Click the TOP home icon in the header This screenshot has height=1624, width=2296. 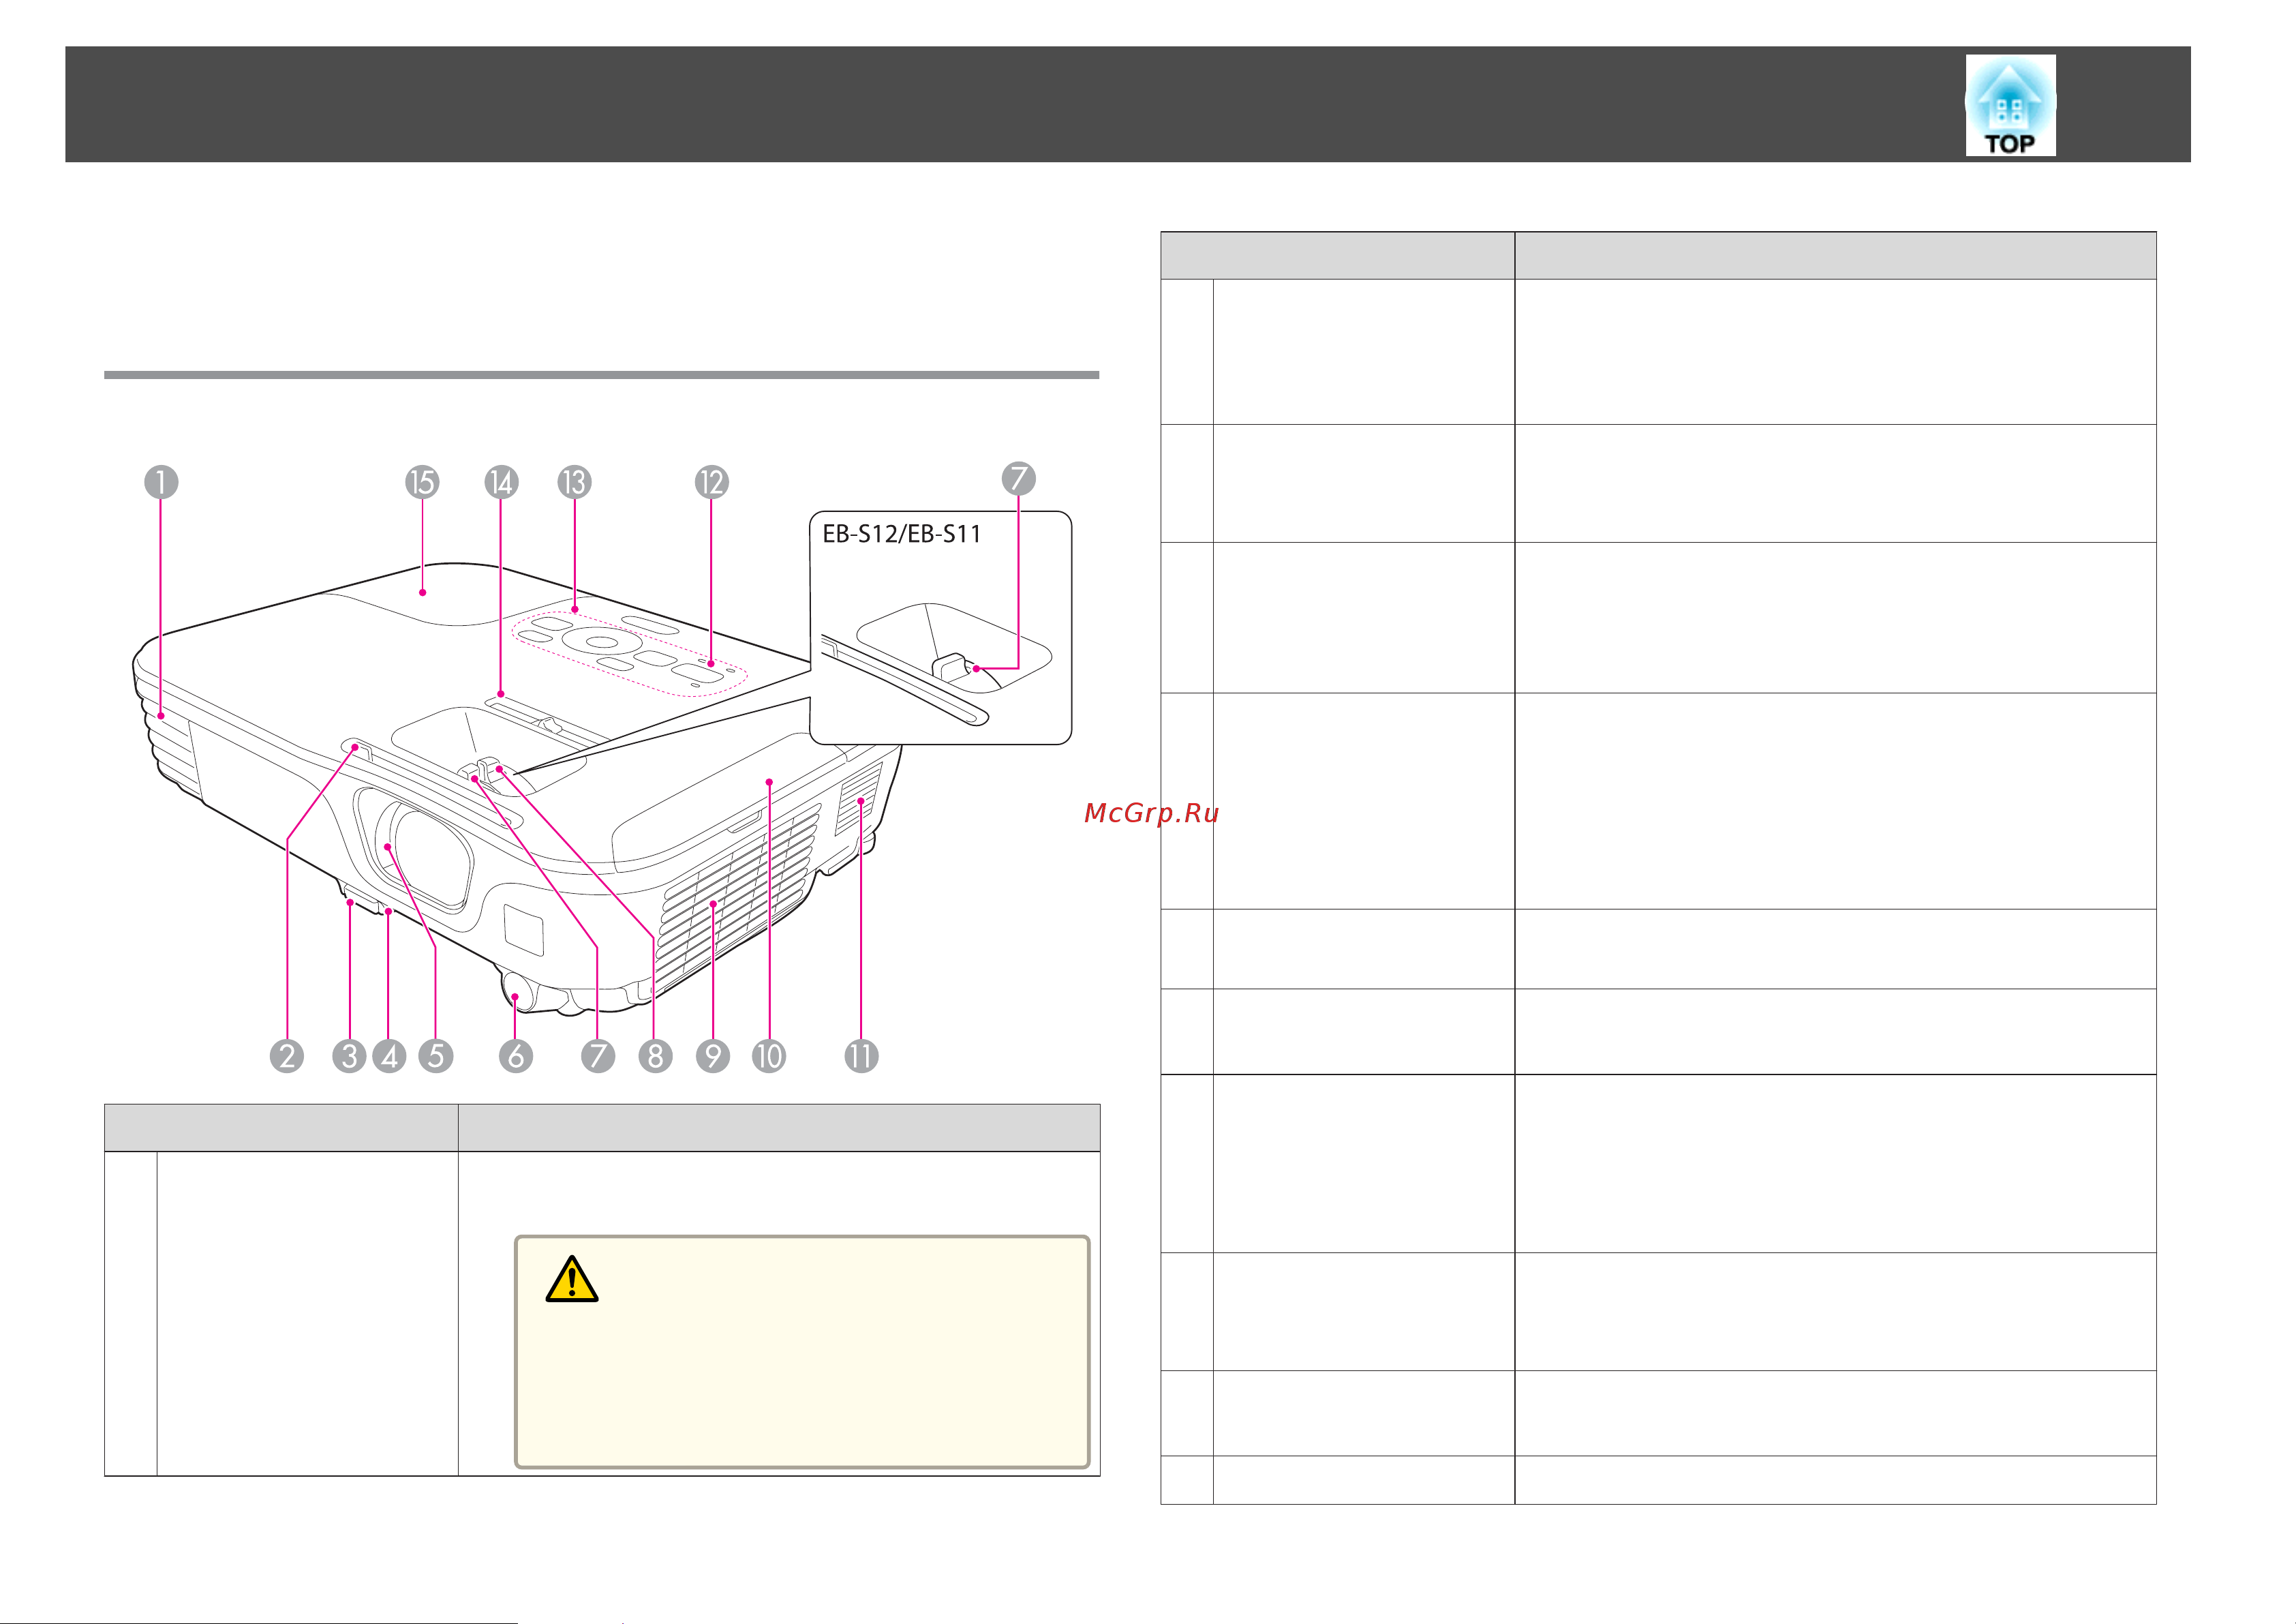[x=2010, y=105]
